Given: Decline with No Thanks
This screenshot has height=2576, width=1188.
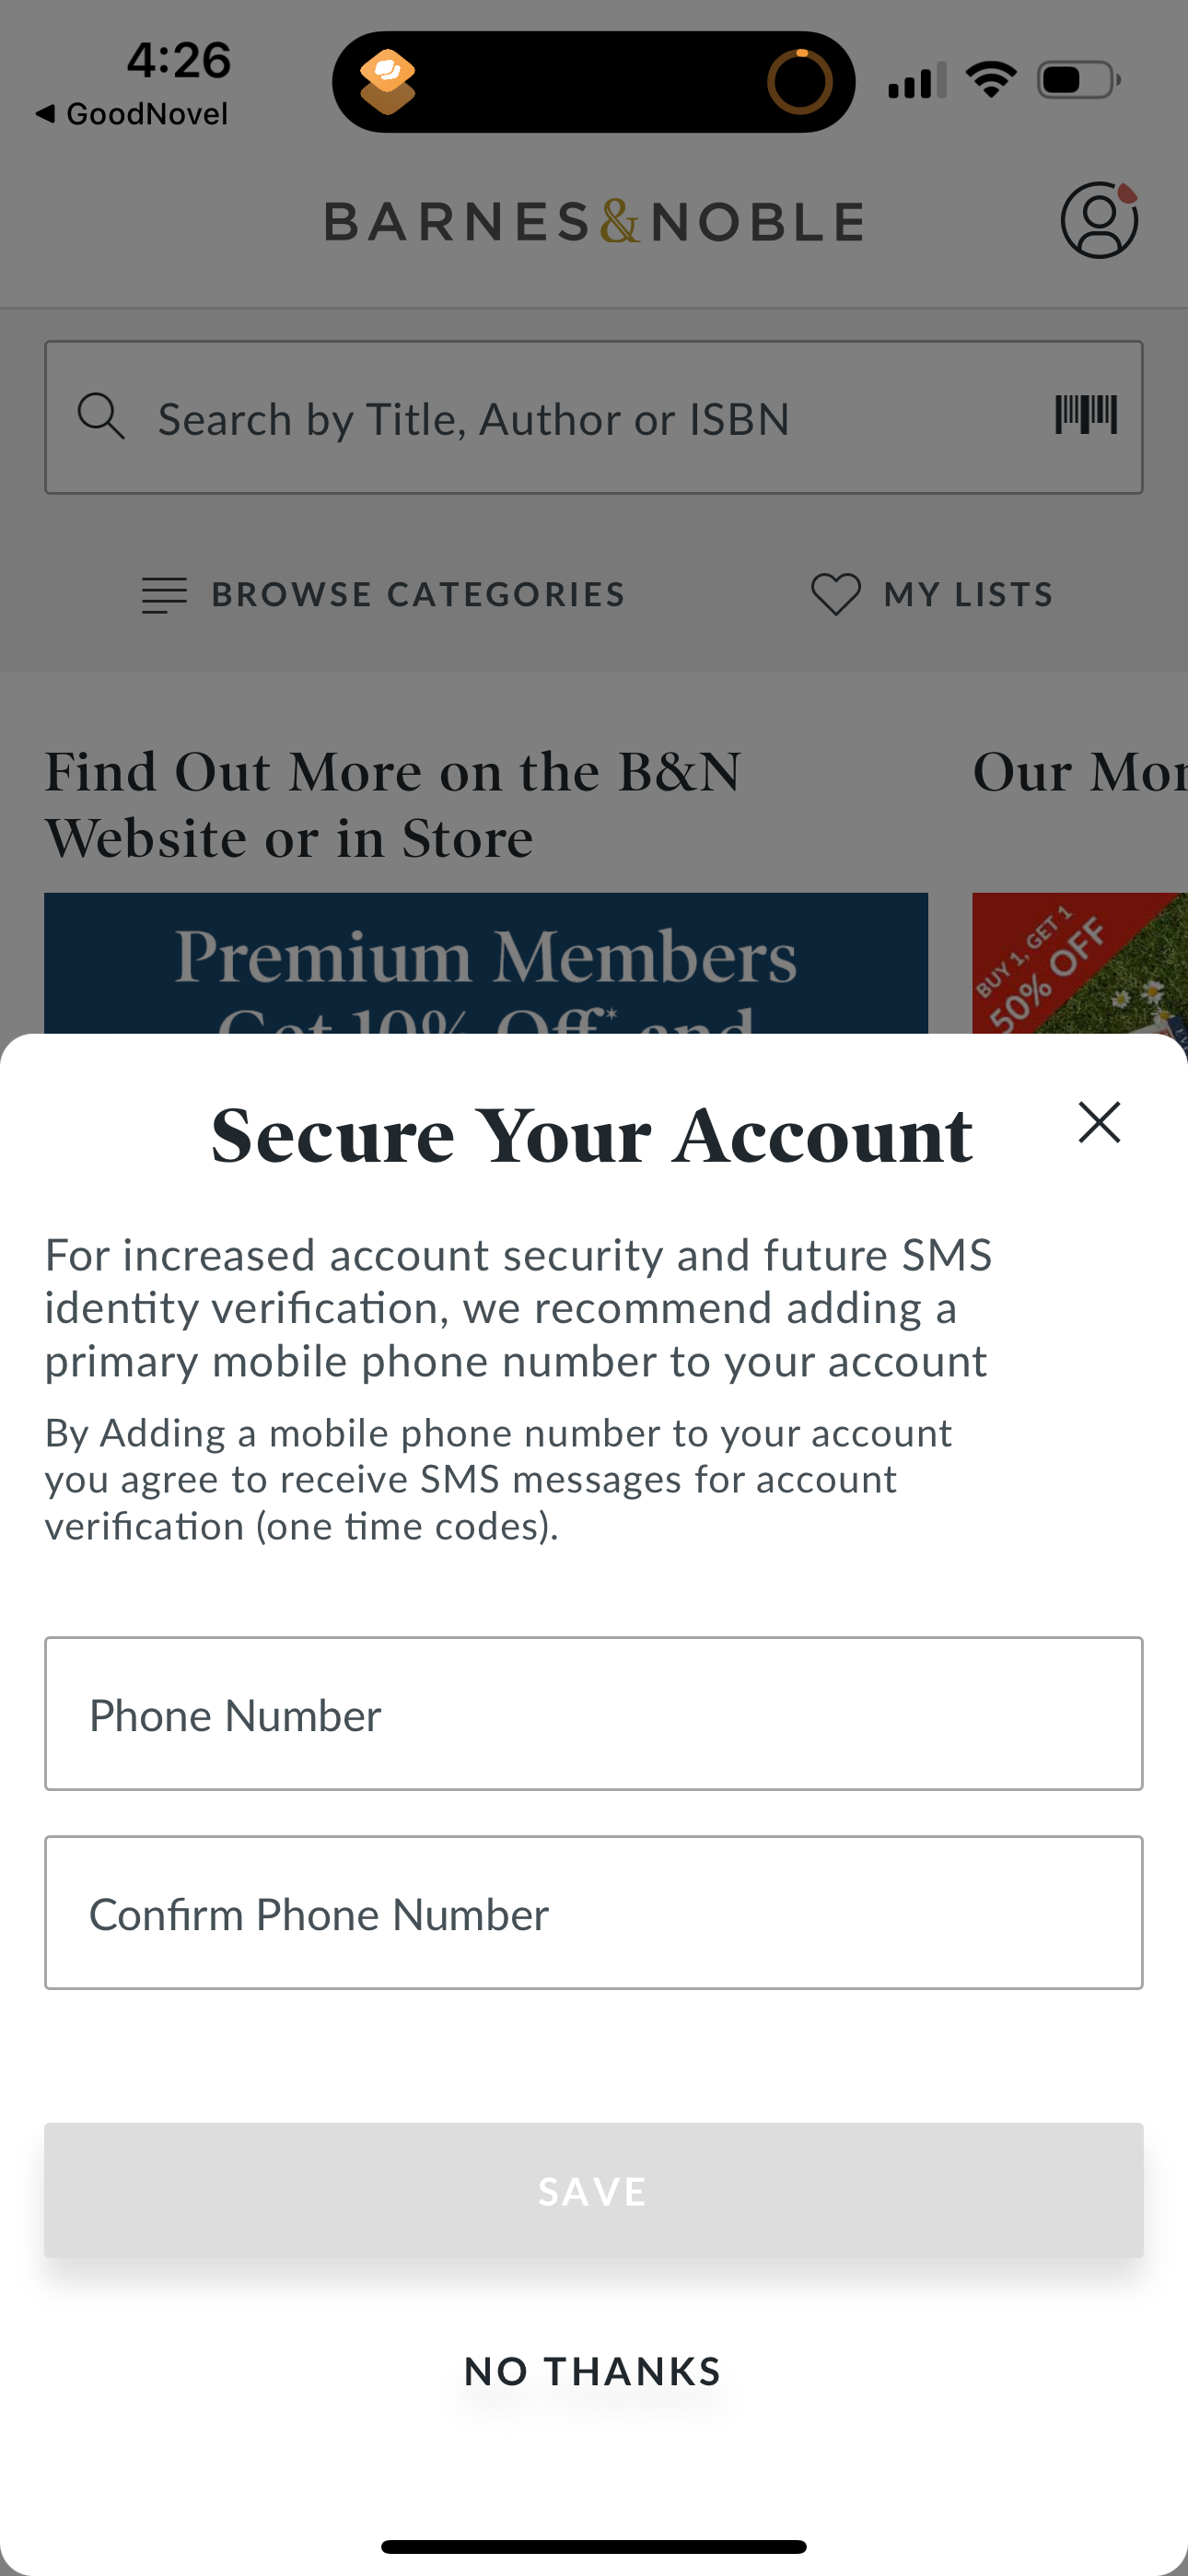Looking at the screenshot, I should 593,2371.
